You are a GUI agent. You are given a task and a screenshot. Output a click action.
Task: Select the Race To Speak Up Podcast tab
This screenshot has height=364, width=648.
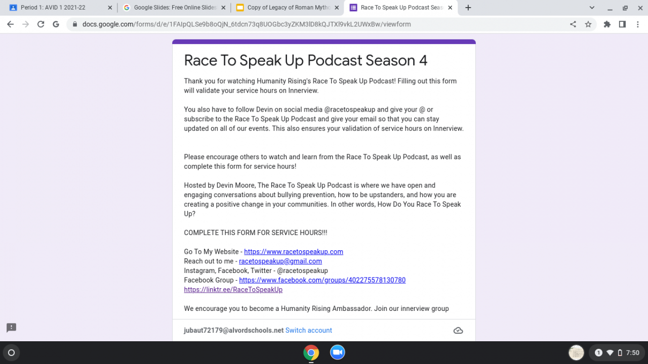click(x=400, y=8)
